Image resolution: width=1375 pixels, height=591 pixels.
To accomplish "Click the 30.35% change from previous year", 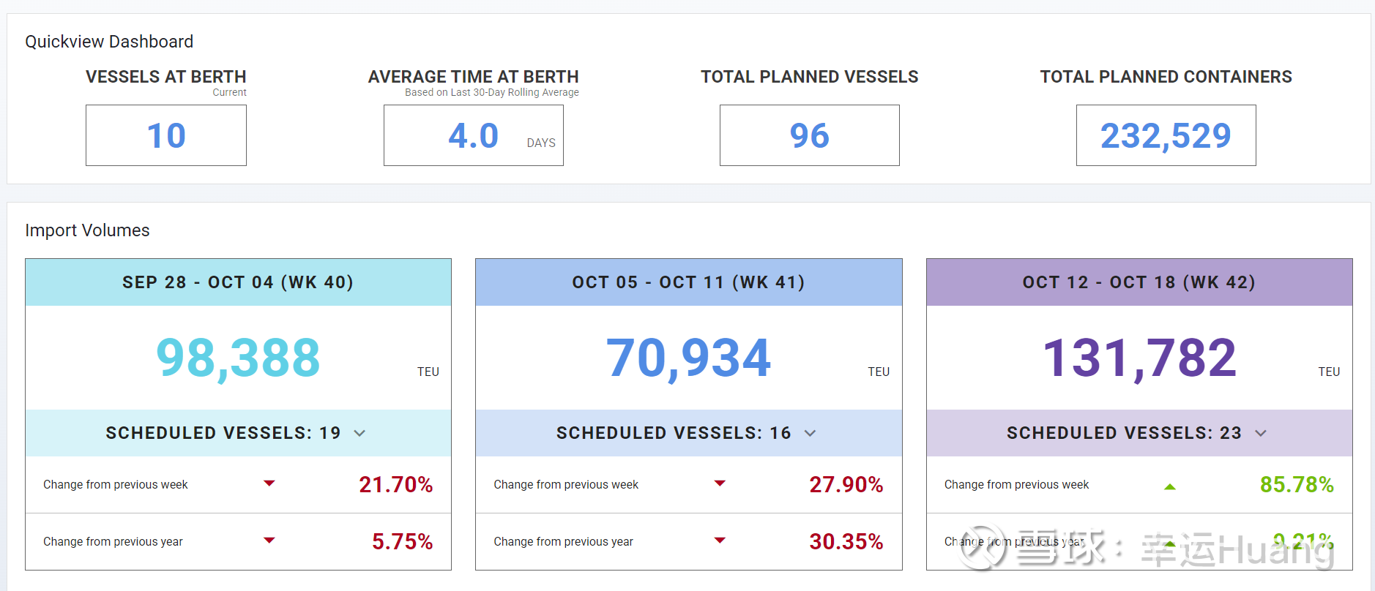I will (x=846, y=541).
